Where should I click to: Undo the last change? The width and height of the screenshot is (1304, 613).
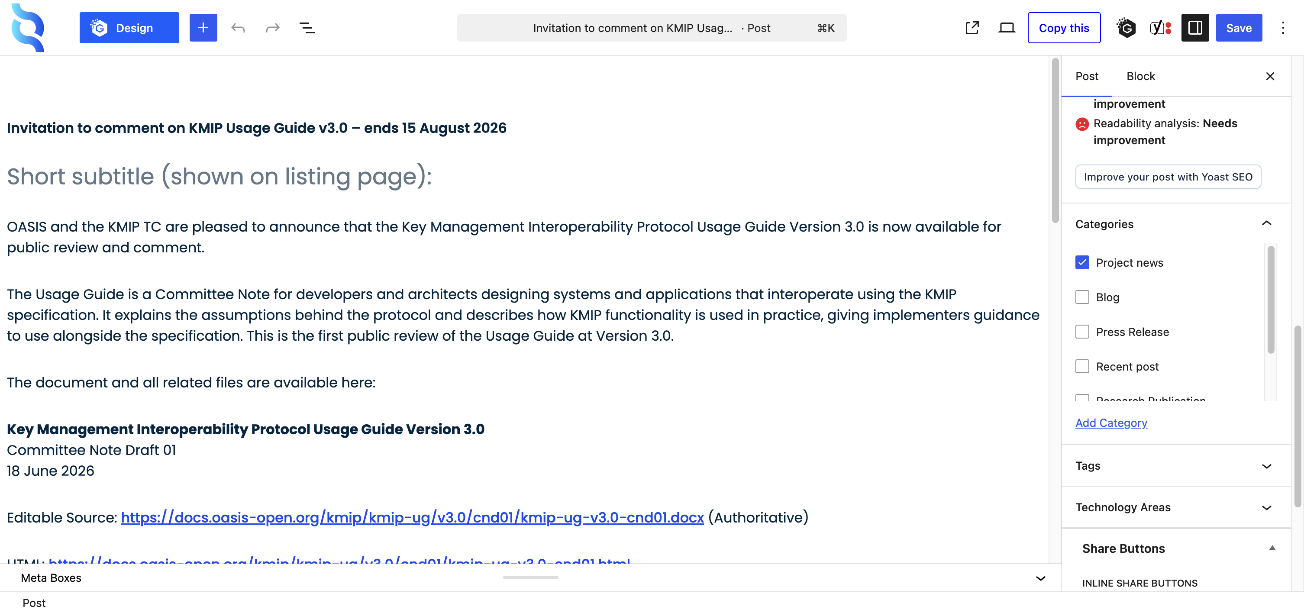(238, 28)
